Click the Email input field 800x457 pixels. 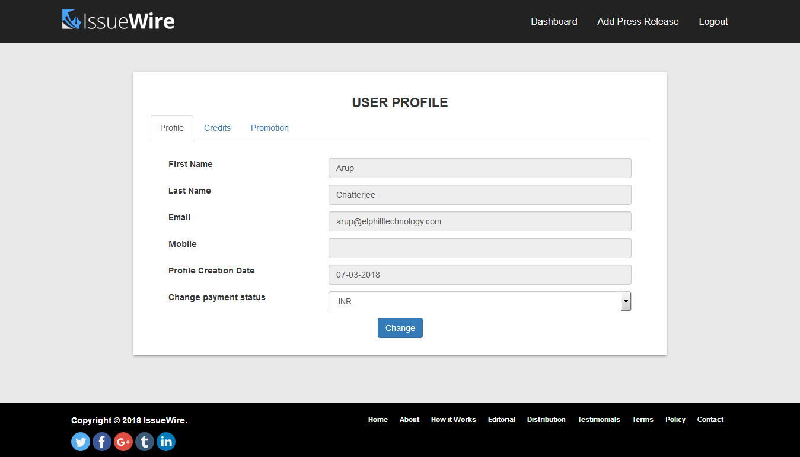[x=479, y=221]
